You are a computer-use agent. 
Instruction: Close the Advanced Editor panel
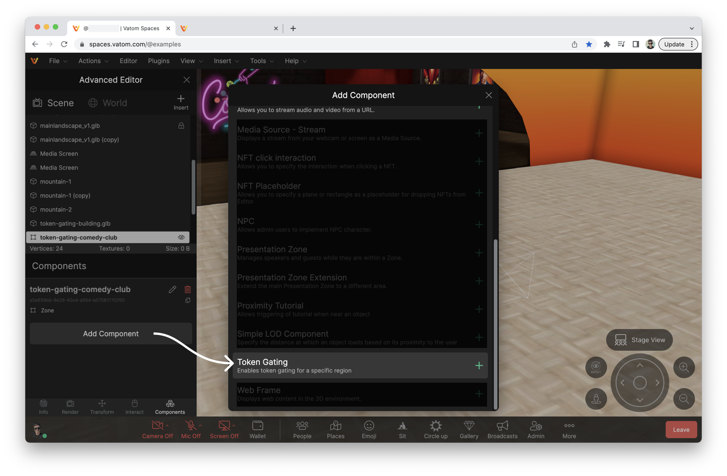pos(187,80)
